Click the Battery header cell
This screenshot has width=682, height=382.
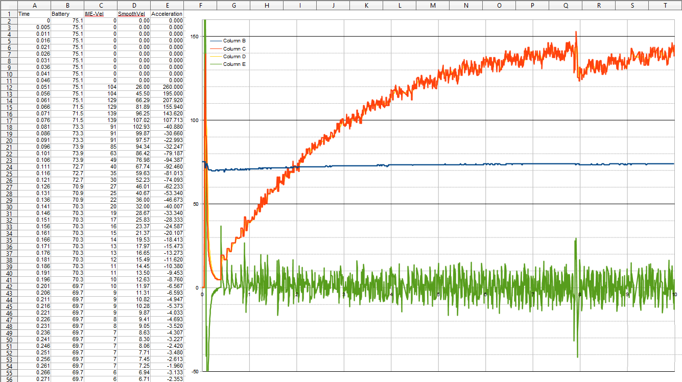(x=67, y=14)
